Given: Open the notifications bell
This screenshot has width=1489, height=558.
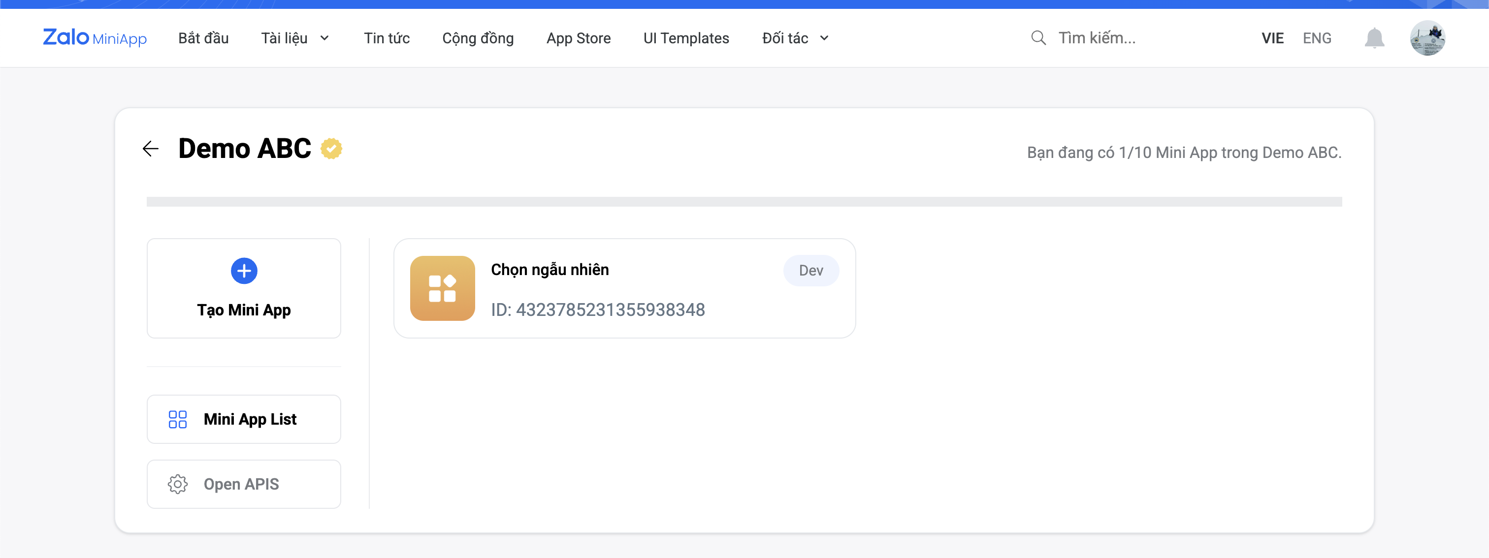Looking at the screenshot, I should point(1374,39).
